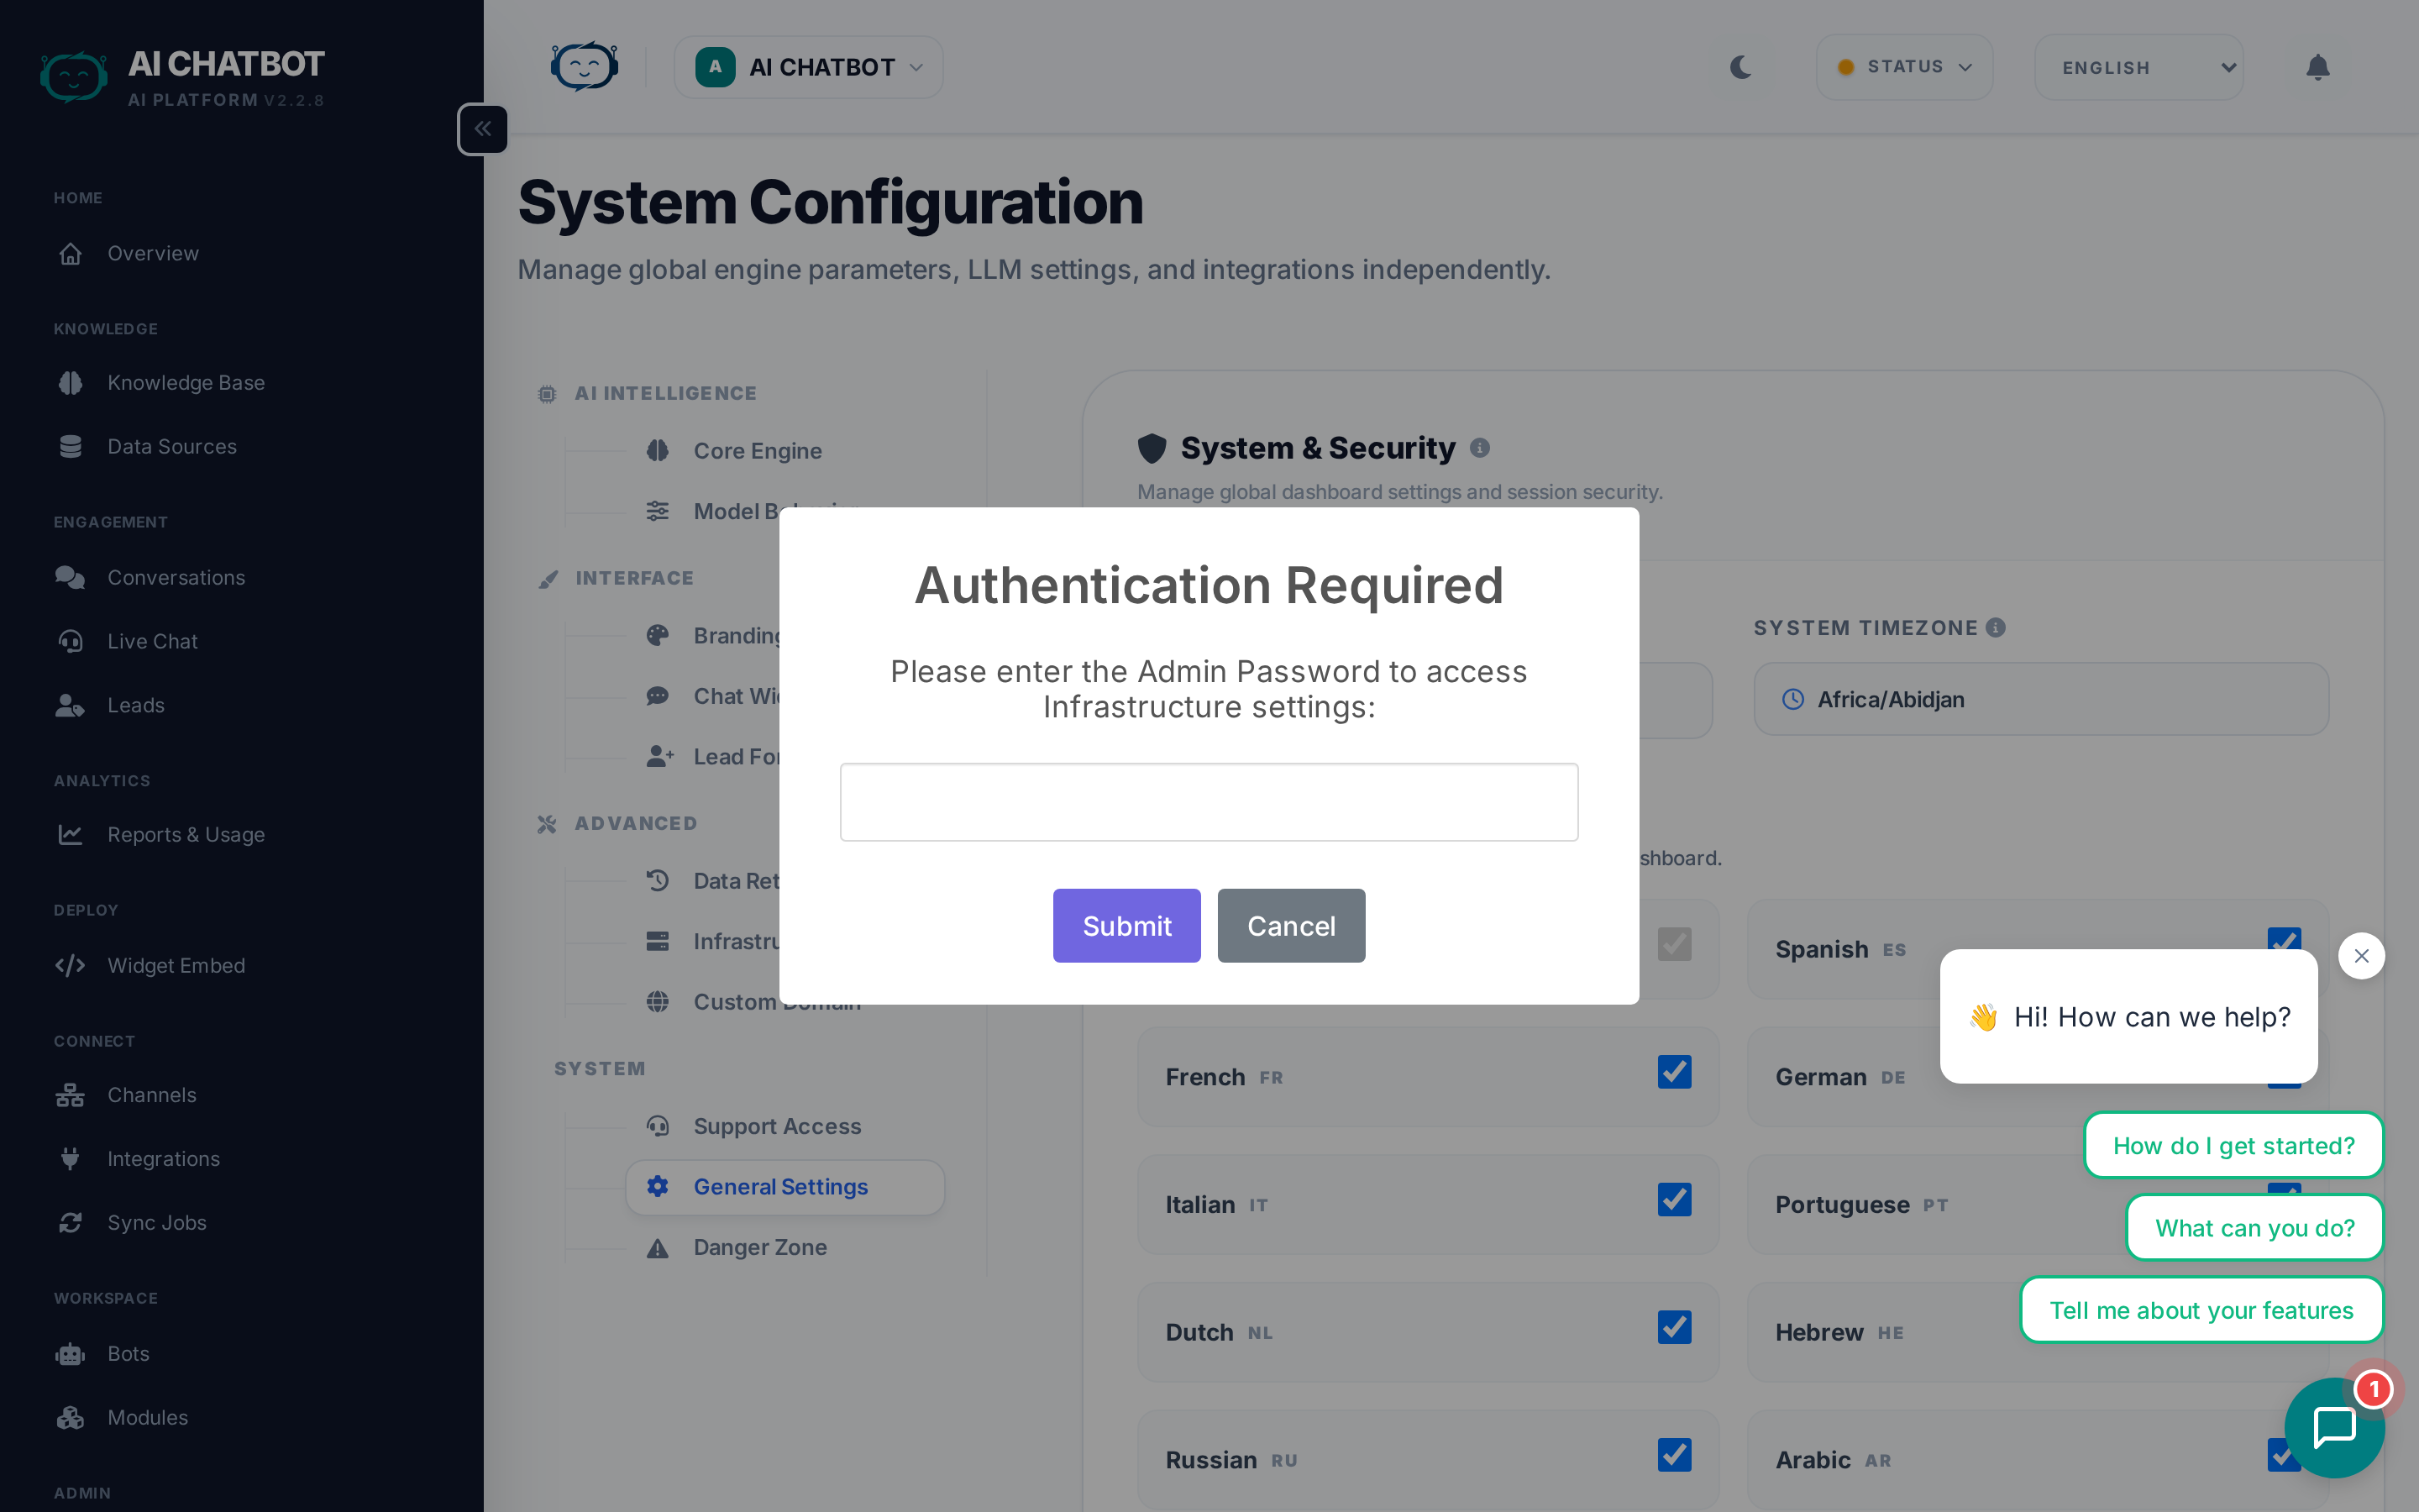
Task: Open the AI CHATBOT workspace dropdown
Action: pyautogui.click(x=808, y=67)
